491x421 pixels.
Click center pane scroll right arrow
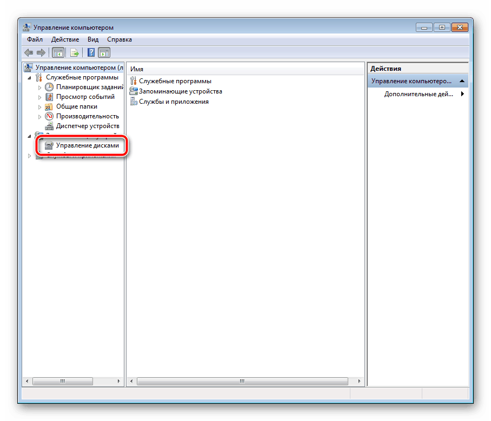pyautogui.click(x=359, y=381)
